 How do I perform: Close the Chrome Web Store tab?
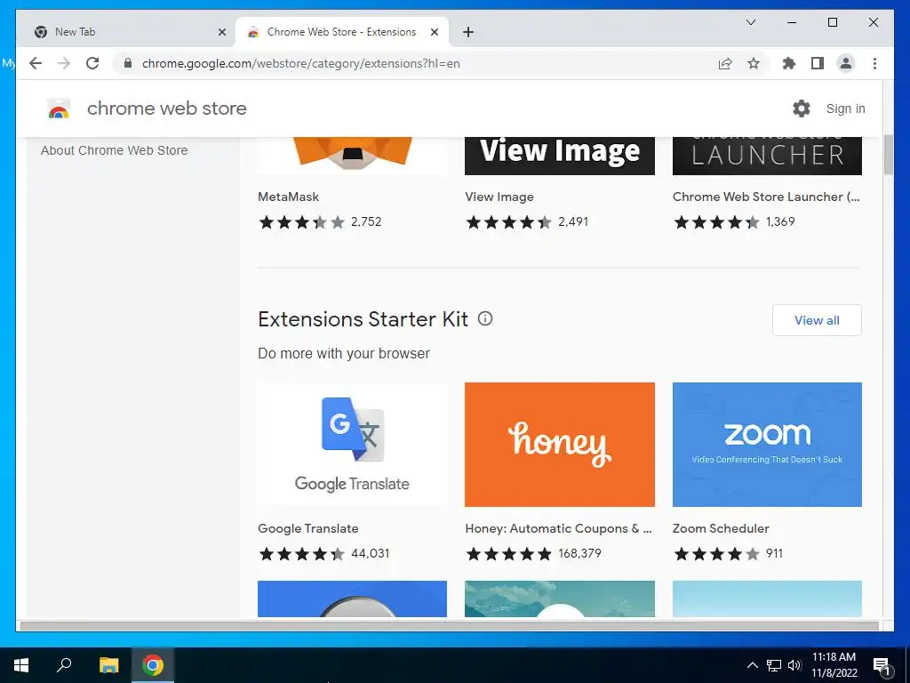click(434, 32)
